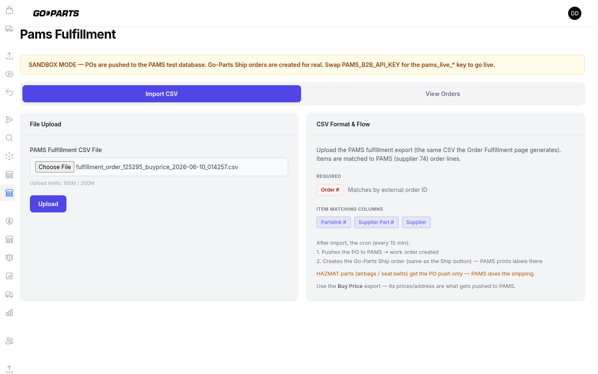Image resolution: width=598 pixels, height=374 pixels.
Task: Click the Supplier Part # column badge
Action: pos(376,222)
